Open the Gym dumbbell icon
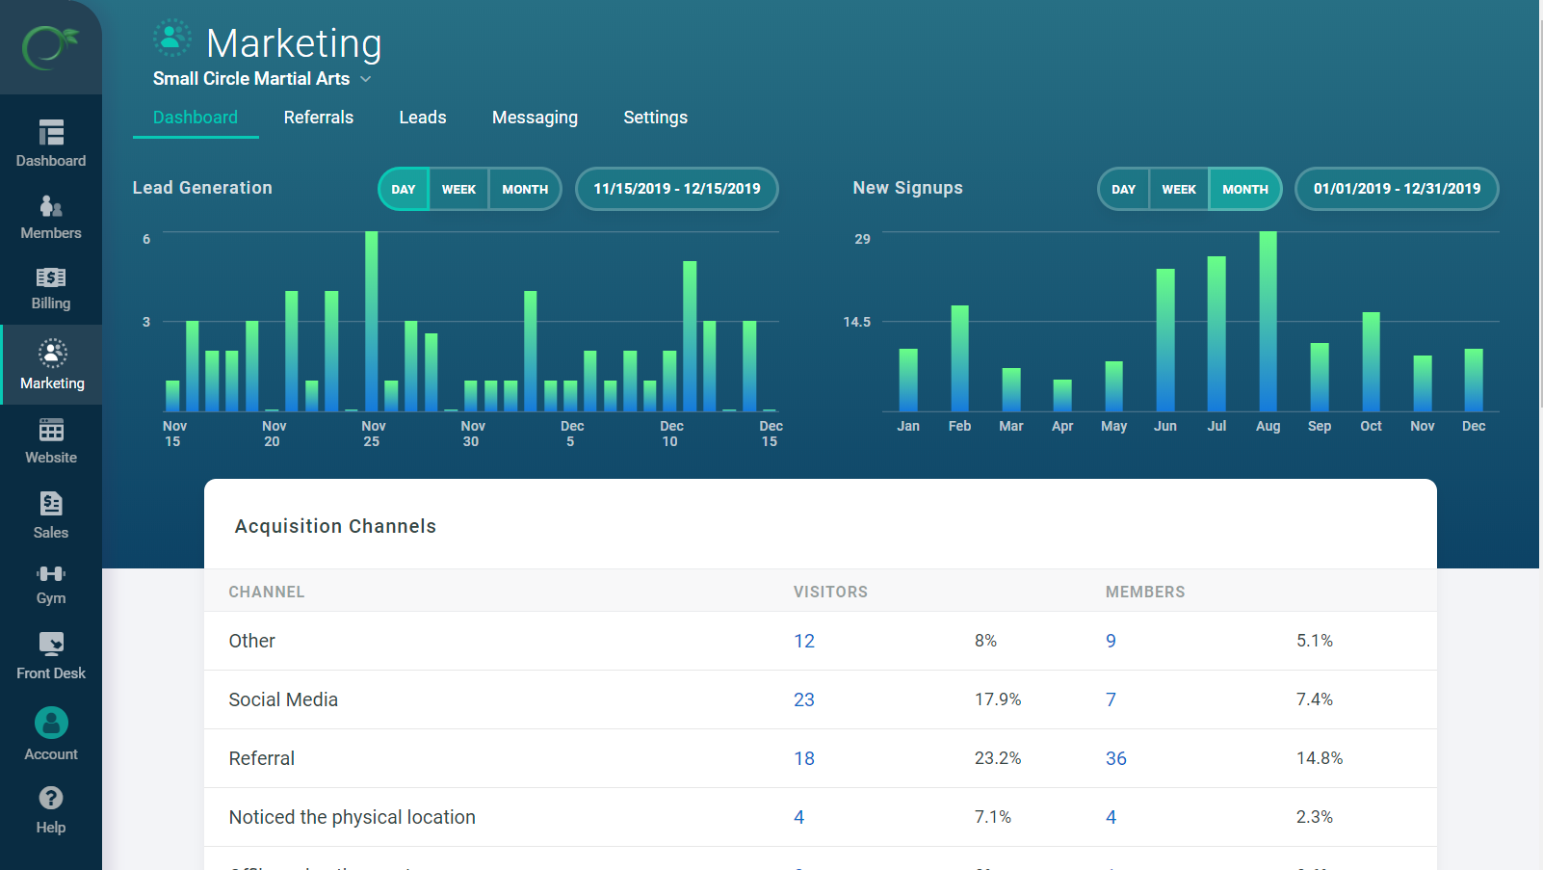This screenshot has height=870, width=1543. click(51, 574)
